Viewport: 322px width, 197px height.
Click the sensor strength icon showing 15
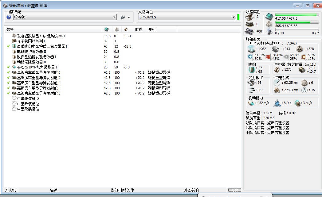tap(304, 90)
